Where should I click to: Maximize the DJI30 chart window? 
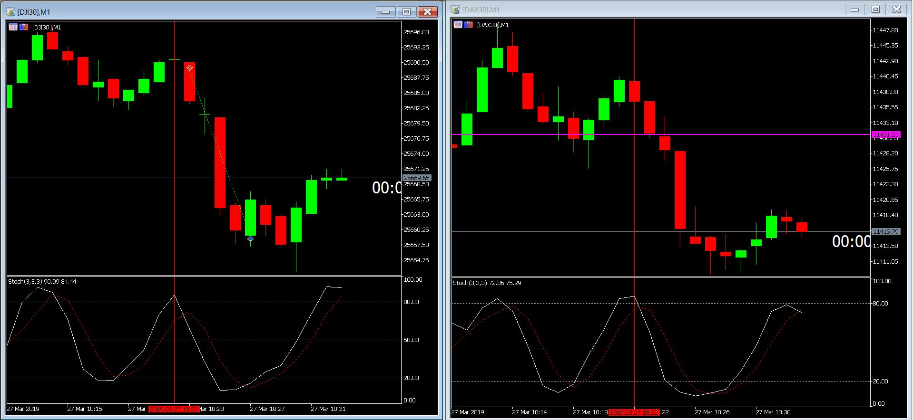406,12
